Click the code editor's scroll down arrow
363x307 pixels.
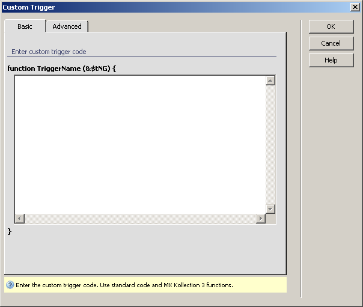click(270, 208)
